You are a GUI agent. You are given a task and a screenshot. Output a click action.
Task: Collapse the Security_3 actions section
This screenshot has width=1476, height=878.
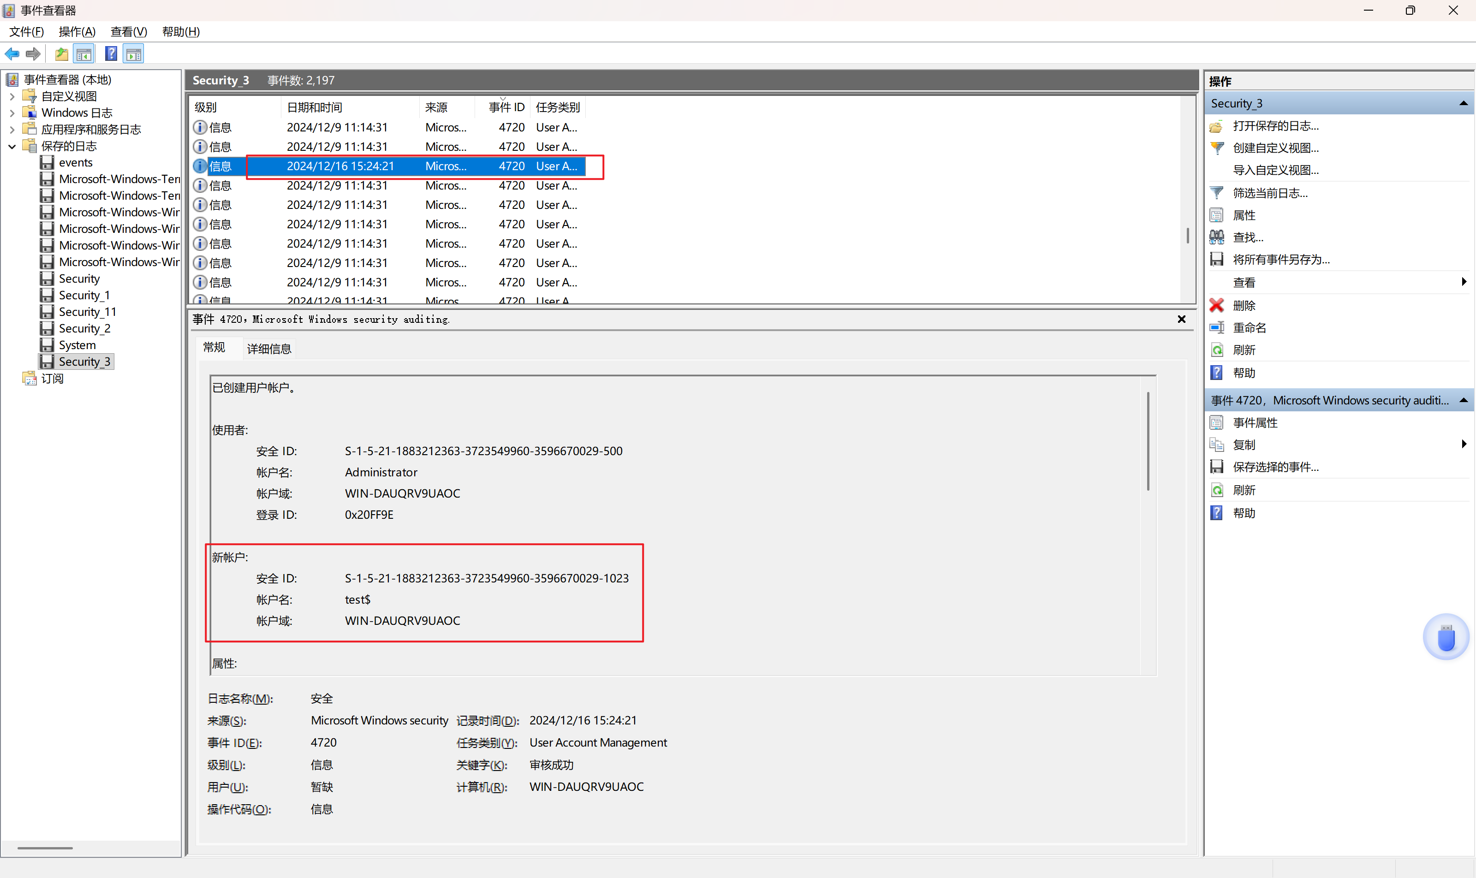pyautogui.click(x=1463, y=104)
